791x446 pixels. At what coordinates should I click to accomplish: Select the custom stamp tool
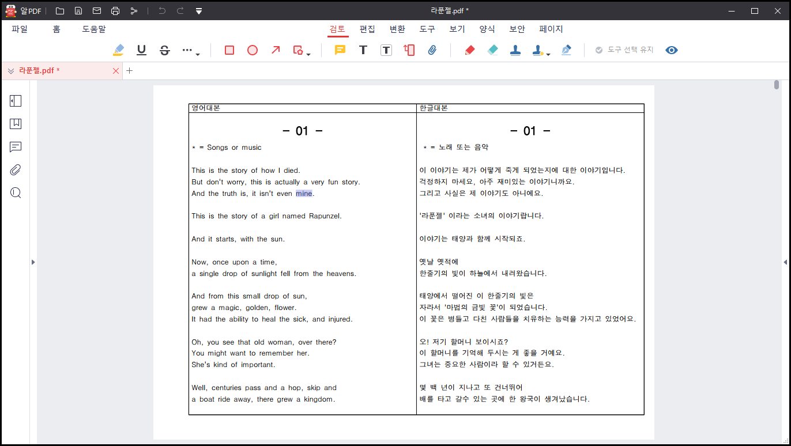[x=538, y=50]
